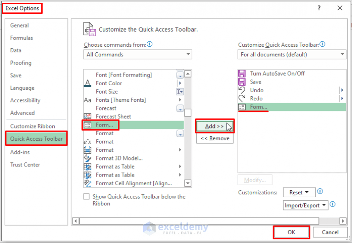Select Turn AutoSave On/Off in toolbar list
Image resolution: width=352 pixels, height=243 pixels.
[292, 74]
